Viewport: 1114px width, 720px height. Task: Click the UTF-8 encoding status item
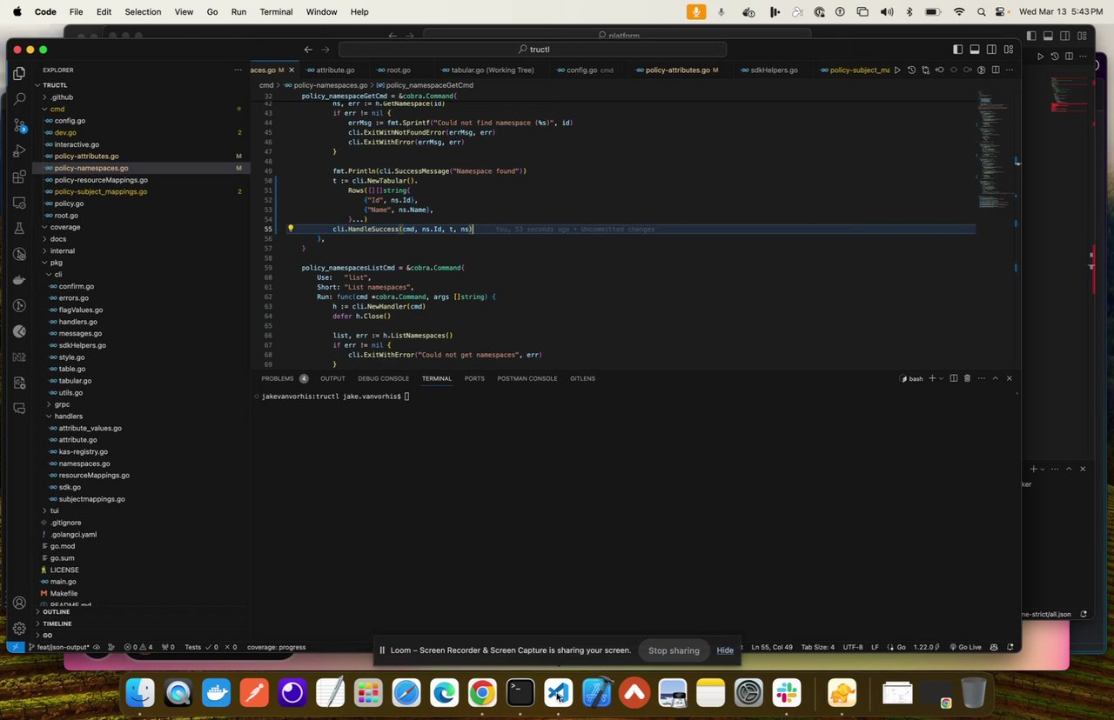853,647
